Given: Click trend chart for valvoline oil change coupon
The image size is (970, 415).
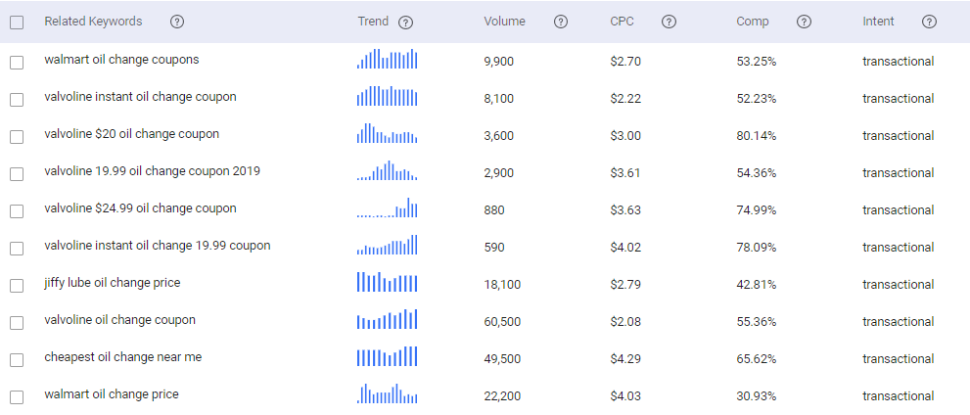Looking at the screenshot, I should [x=388, y=318].
